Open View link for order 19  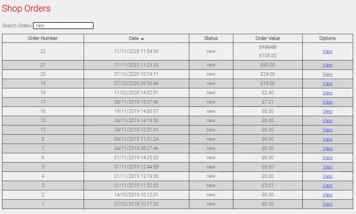(x=327, y=83)
